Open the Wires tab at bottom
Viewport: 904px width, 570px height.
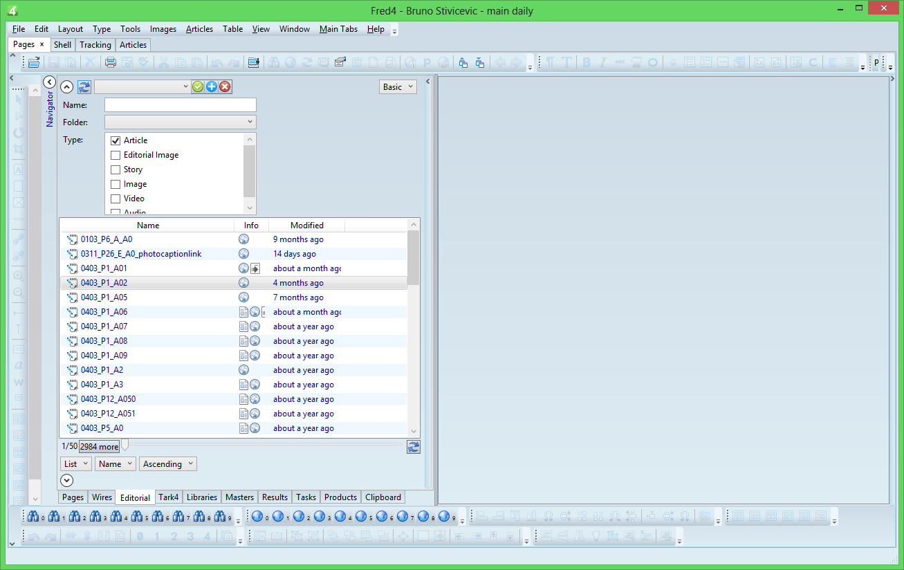tap(102, 497)
